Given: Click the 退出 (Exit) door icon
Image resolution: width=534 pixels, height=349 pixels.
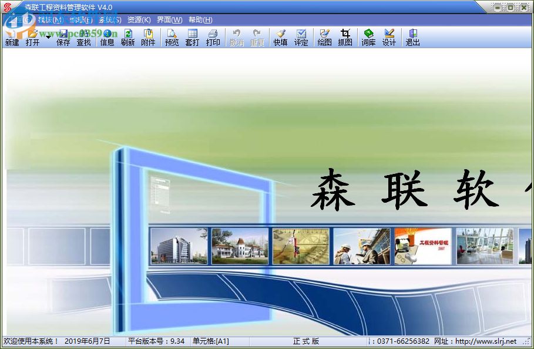Looking at the screenshot, I should tap(412, 38).
